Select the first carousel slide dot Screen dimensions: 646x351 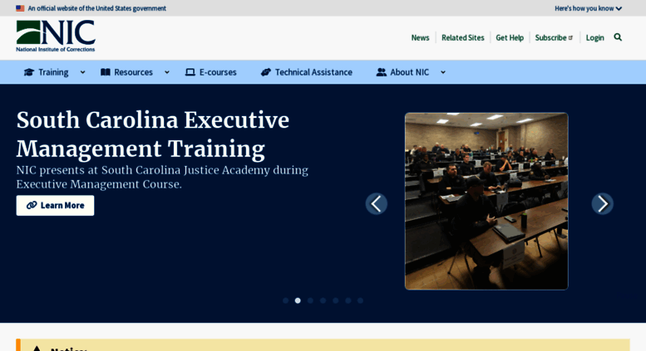[285, 300]
